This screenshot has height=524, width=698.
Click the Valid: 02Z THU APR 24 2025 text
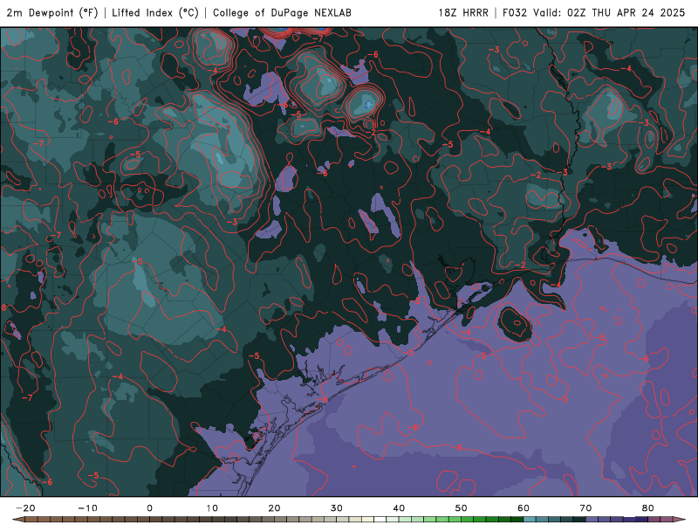pyautogui.click(x=609, y=12)
